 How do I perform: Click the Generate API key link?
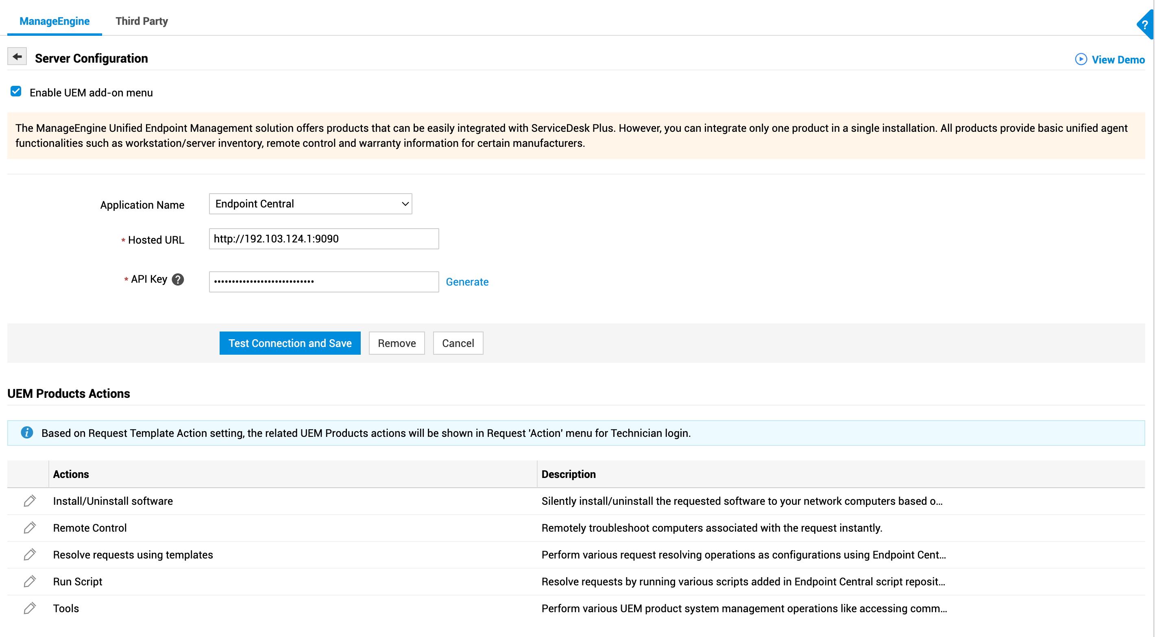point(467,282)
